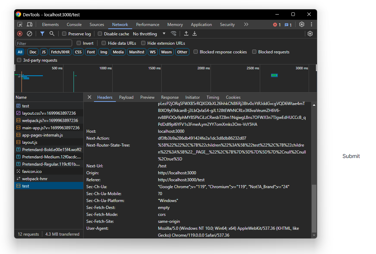Toggle the filter funnel icon
The height and width of the screenshot is (254, 376).
point(42,34)
